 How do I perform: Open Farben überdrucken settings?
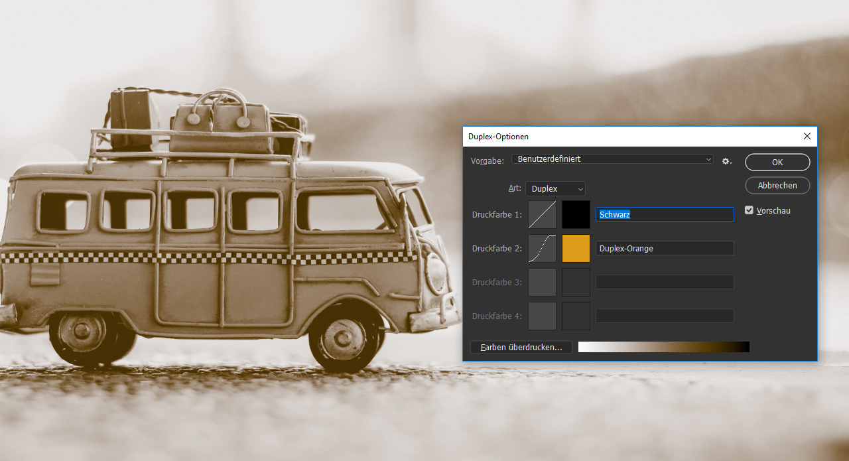tap(521, 348)
